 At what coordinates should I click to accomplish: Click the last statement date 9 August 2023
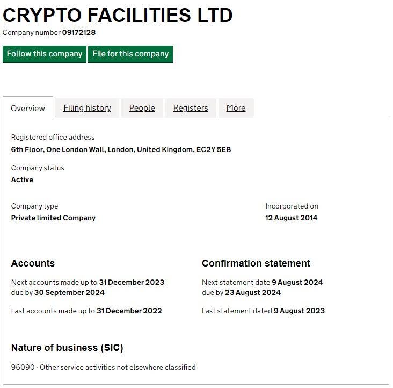point(299,311)
